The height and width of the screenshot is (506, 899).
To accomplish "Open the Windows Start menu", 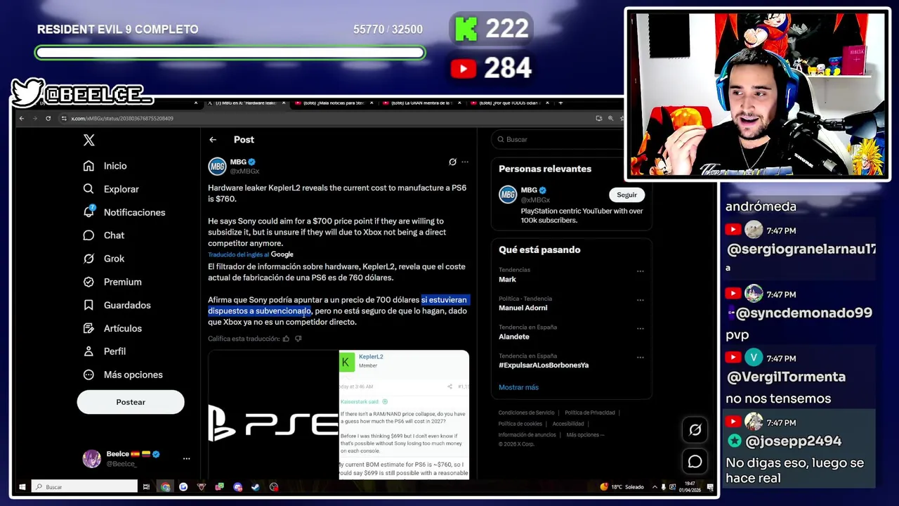I will tap(22, 486).
